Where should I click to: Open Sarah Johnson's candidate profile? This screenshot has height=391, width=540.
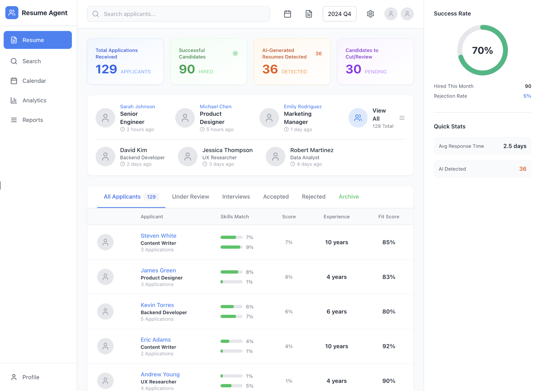click(x=138, y=106)
